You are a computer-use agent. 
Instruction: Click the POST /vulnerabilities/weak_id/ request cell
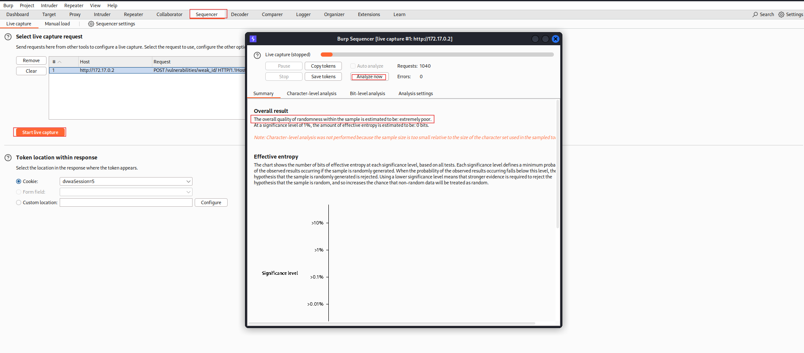(199, 70)
